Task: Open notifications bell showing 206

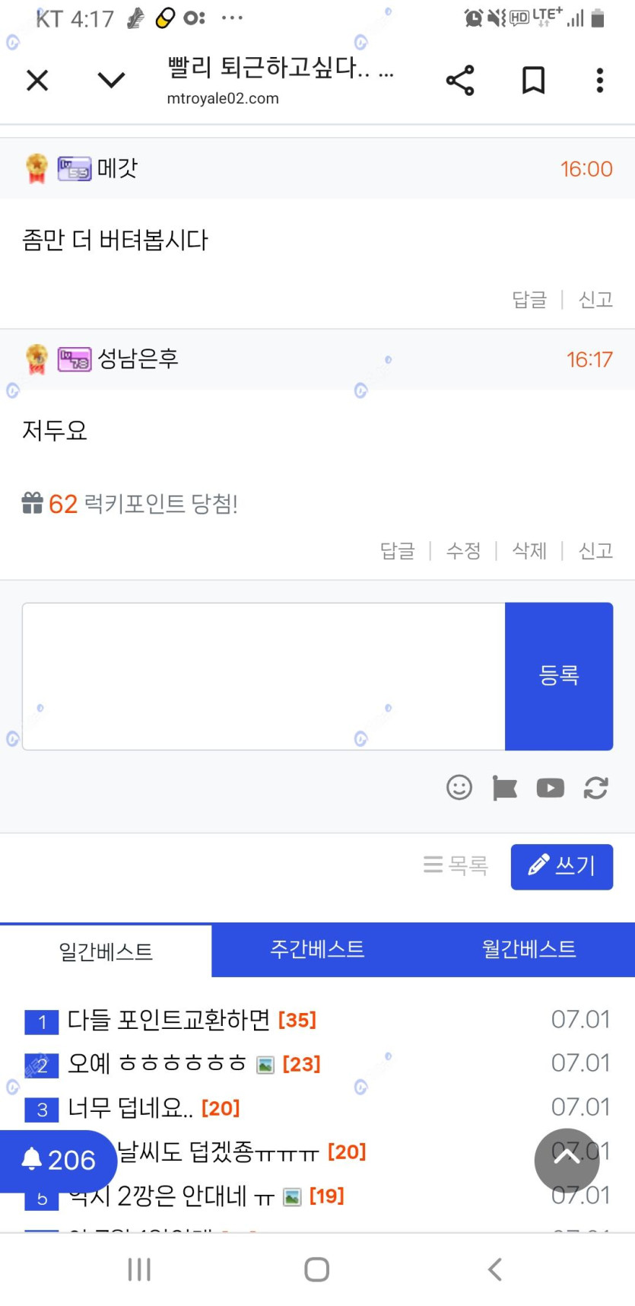Action: pos(58,1160)
